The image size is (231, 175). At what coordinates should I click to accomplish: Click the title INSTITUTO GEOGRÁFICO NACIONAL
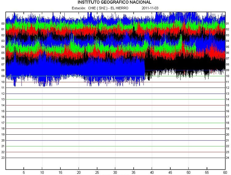coord(115,2)
